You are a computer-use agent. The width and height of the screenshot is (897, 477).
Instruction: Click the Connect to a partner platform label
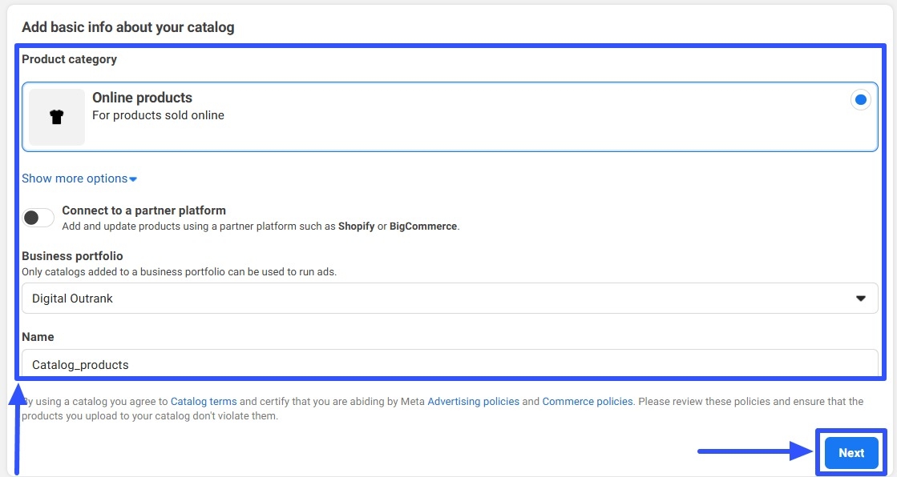143,210
